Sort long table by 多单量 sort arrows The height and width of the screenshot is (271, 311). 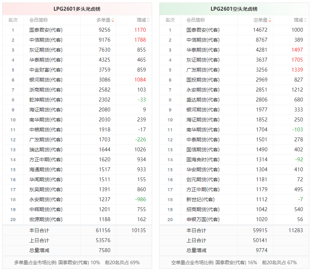(x=113, y=20)
